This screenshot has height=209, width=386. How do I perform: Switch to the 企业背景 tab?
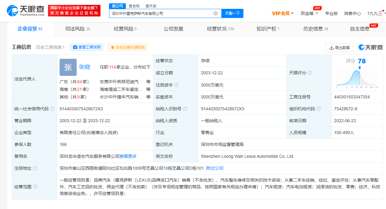tap(30, 29)
